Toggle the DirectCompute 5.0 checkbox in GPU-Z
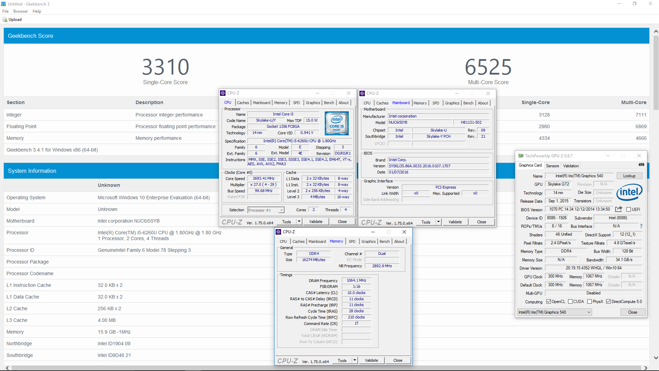This screenshot has width=659, height=371. (x=608, y=302)
